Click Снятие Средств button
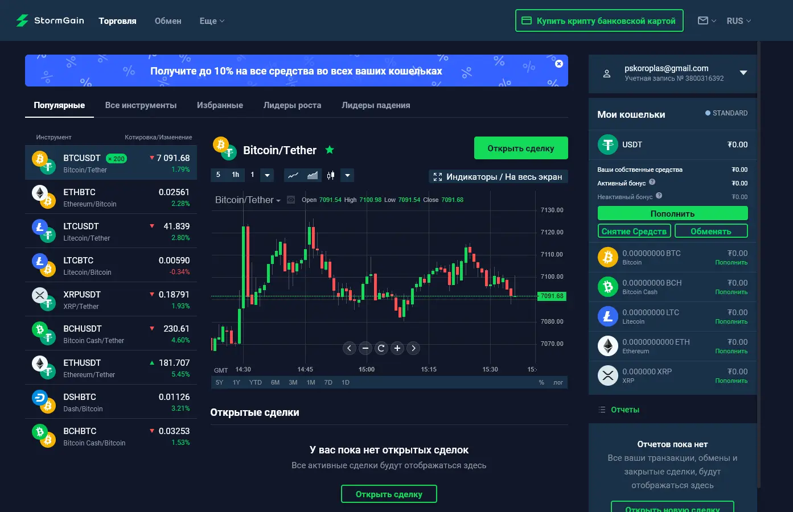The width and height of the screenshot is (793, 512). 634,231
